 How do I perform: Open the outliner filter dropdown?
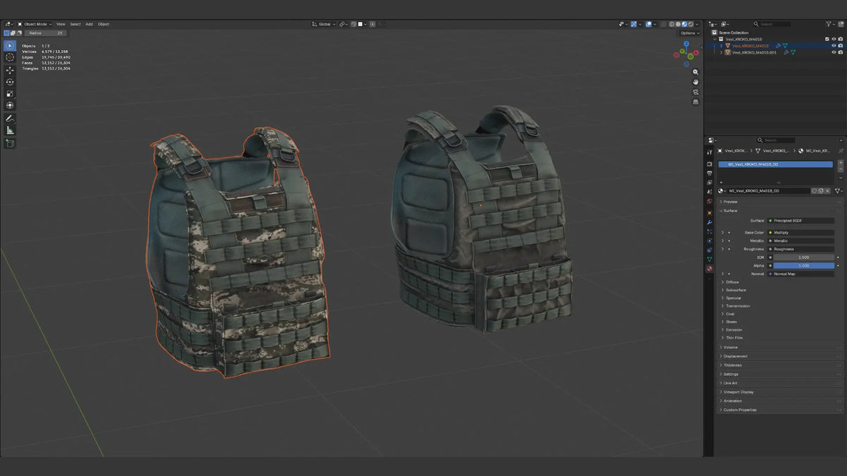(831, 24)
